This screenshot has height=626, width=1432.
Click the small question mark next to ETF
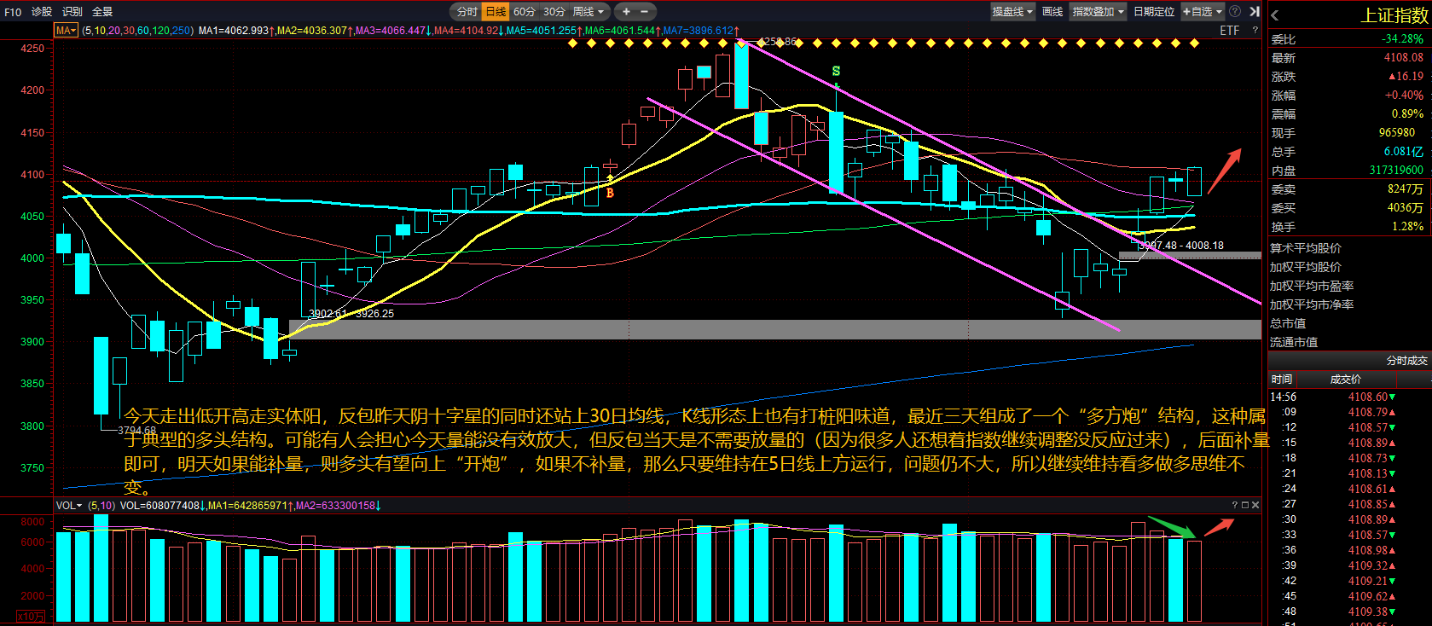point(1255,30)
